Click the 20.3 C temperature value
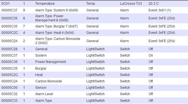Image resolution: width=188 pixels, height=104 pixels. click(154, 4)
